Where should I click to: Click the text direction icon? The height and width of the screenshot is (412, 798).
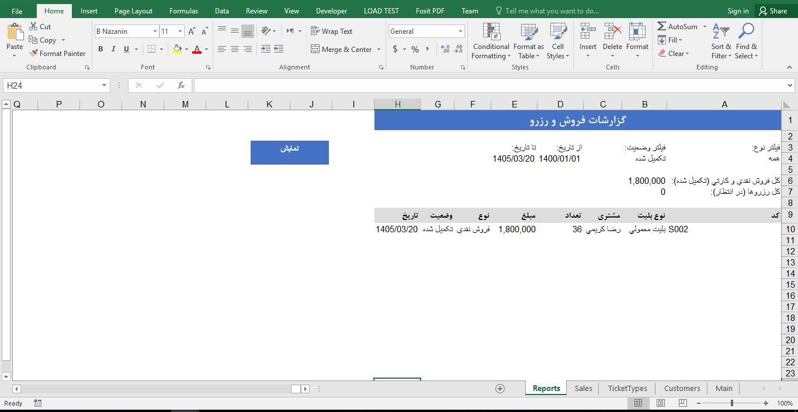tap(292, 31)
